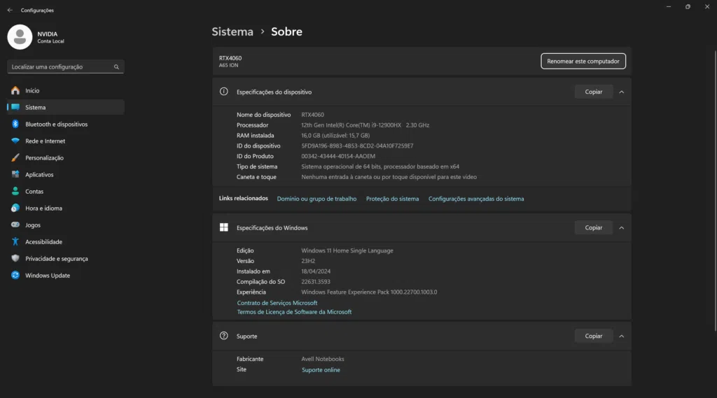This screenshot has width=717, height=398.
Task: Go back with the top-left arrow
Action: tap(10, 10)
